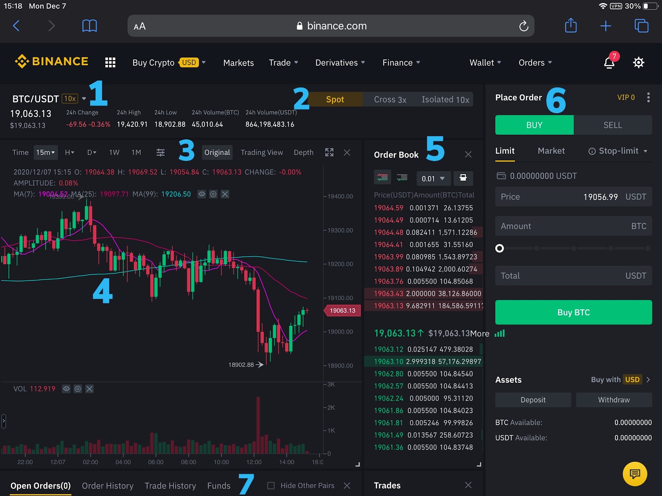Click the Buy BTC button
The height and width of the screenshot is (496, 662).
point(573,312)
